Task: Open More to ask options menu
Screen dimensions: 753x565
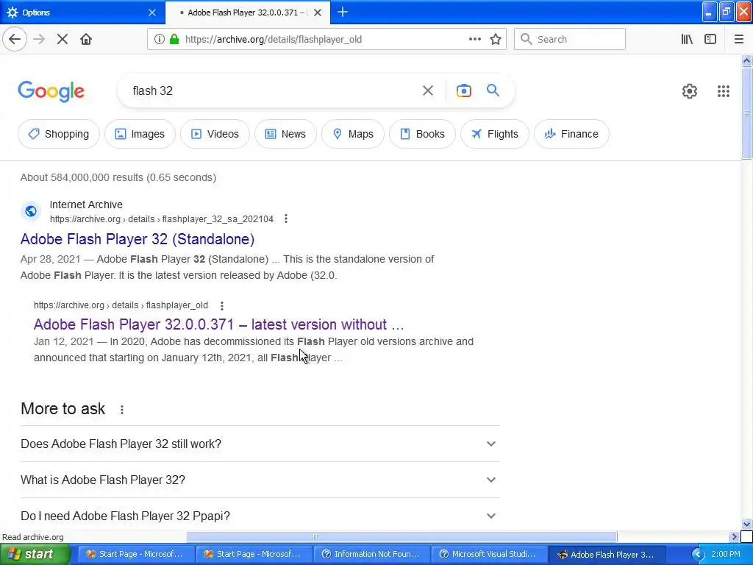Action: point(122,409)
